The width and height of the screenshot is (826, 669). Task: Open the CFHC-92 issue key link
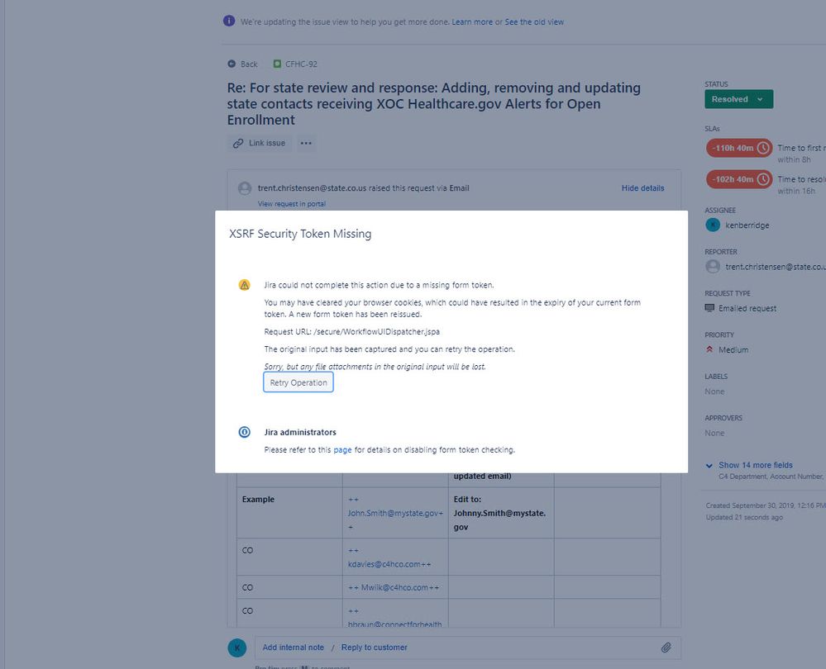301,64
